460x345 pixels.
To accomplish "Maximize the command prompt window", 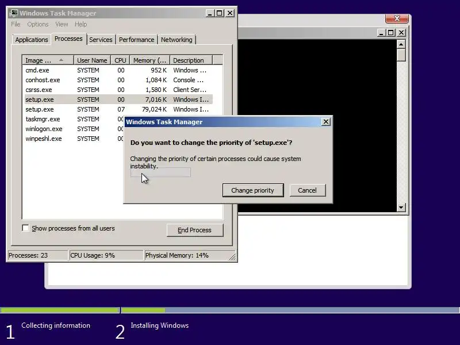I will (x=391, y=33).
